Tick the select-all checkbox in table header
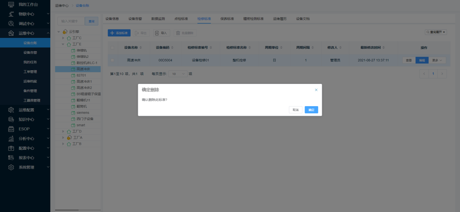The image size is (460, 212). pos(113,47)
